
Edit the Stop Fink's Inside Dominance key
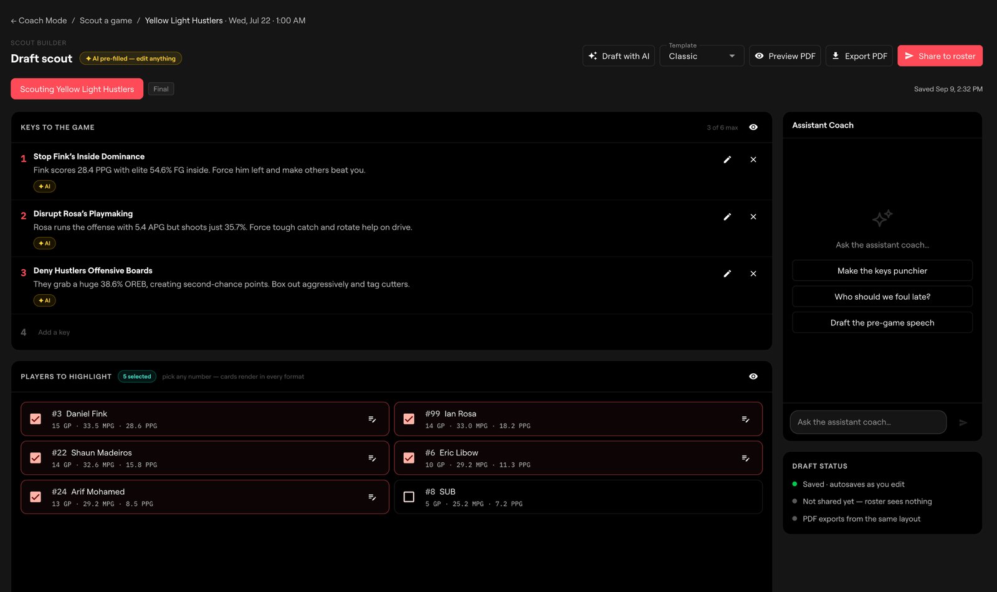[727, 160]
